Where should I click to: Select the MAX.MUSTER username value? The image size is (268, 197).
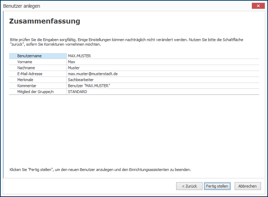(x=79, y=56)
